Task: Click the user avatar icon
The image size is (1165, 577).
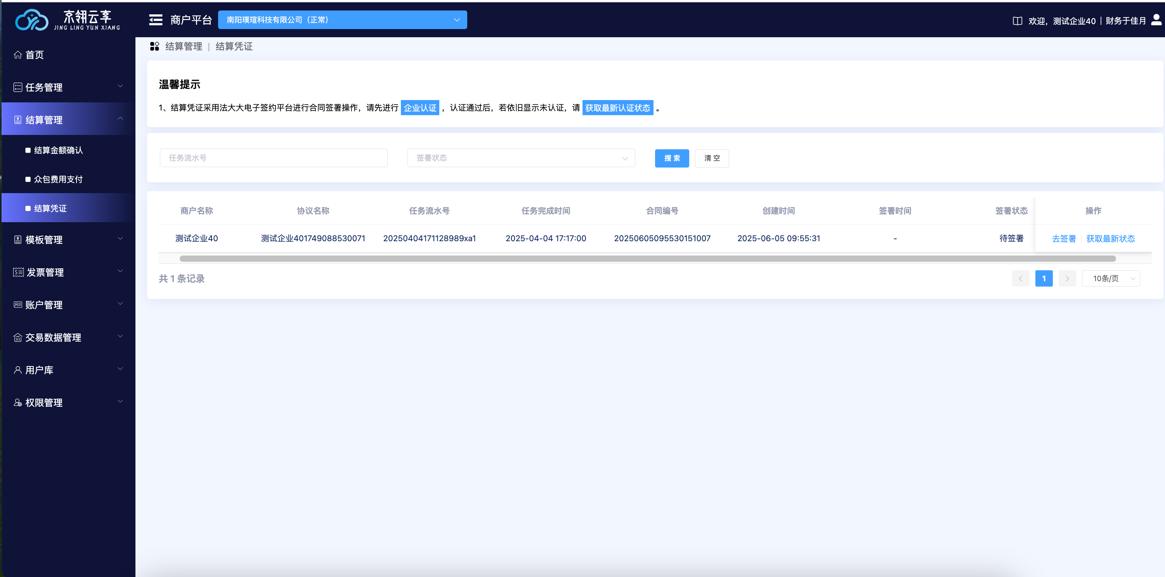Action: click(1156, 19)
